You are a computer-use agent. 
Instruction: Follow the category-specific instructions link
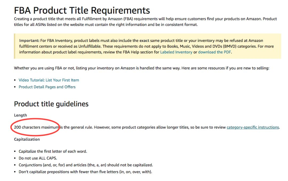[x=253, y=127]
